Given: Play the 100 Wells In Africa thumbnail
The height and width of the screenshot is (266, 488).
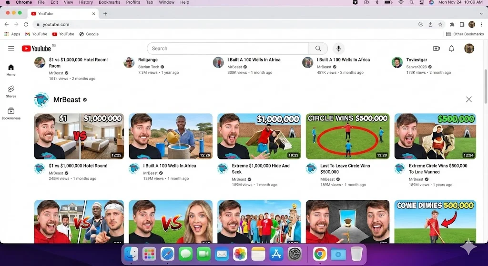Looking at the screenshot, I should pos(171,136).
